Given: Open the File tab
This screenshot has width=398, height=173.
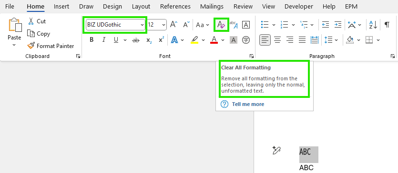Looking at the screenshot, I should tap(10, 6).
